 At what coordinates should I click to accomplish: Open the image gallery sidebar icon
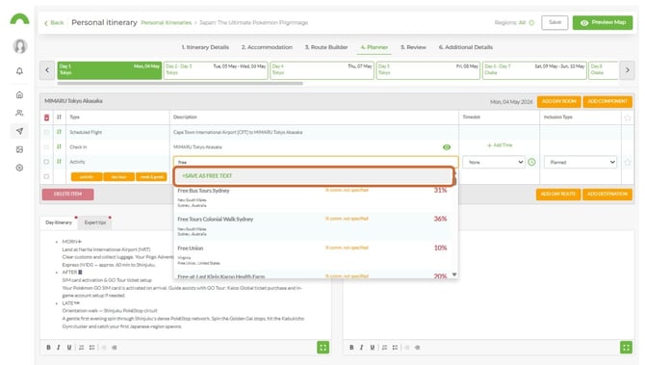tap(19, 149)
